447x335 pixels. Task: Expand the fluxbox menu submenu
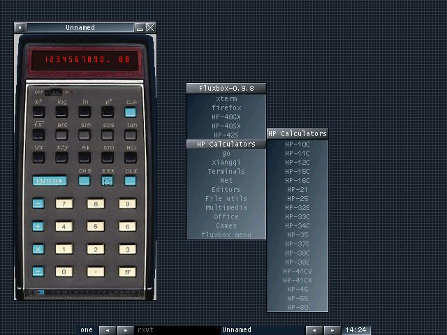[x=226, y=234]
